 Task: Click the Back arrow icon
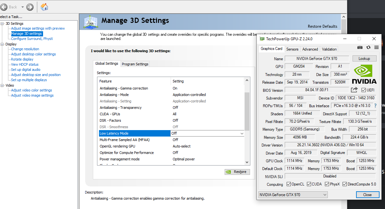point(4,7)
